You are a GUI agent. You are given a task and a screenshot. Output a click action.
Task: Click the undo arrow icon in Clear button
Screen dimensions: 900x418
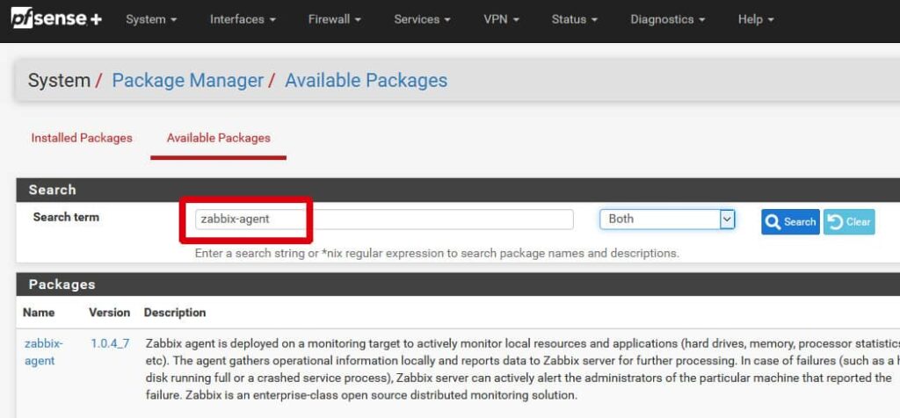[835, 222]
